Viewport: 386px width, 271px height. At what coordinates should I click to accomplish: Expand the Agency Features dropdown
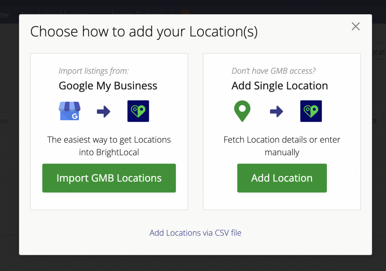pyautogui.click(x=137, y=14)
